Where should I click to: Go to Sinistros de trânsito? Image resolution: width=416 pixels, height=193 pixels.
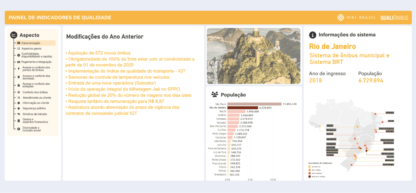tap(35, 114)
